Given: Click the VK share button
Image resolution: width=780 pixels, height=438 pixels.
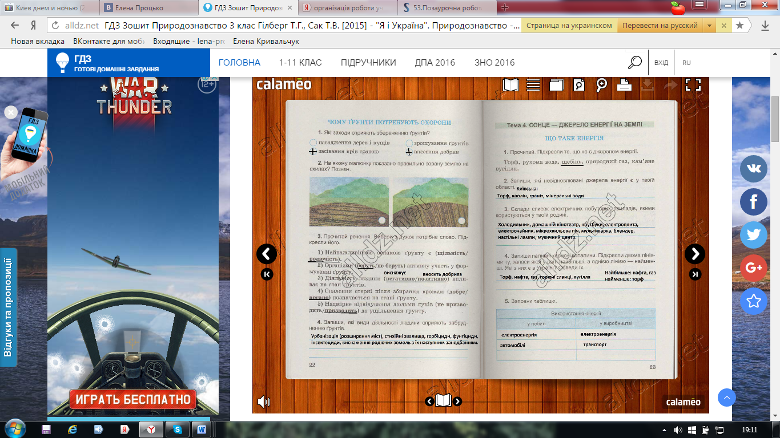Looking at the screenshot, I should pos(753,168).
